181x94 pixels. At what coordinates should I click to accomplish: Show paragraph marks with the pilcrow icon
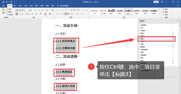click(x=87, y=10)
